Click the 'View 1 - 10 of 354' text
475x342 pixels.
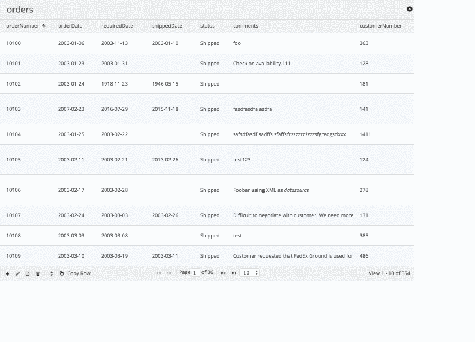[389, 273]
